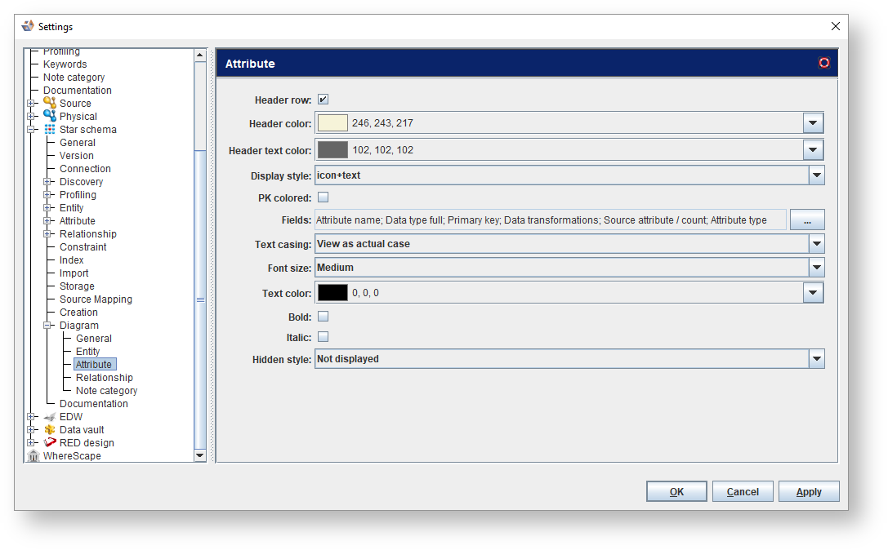Expand the Relationship node under Star schema
Image resolution: width=888 pixels, height=550 pixels.
click(47, 233)
